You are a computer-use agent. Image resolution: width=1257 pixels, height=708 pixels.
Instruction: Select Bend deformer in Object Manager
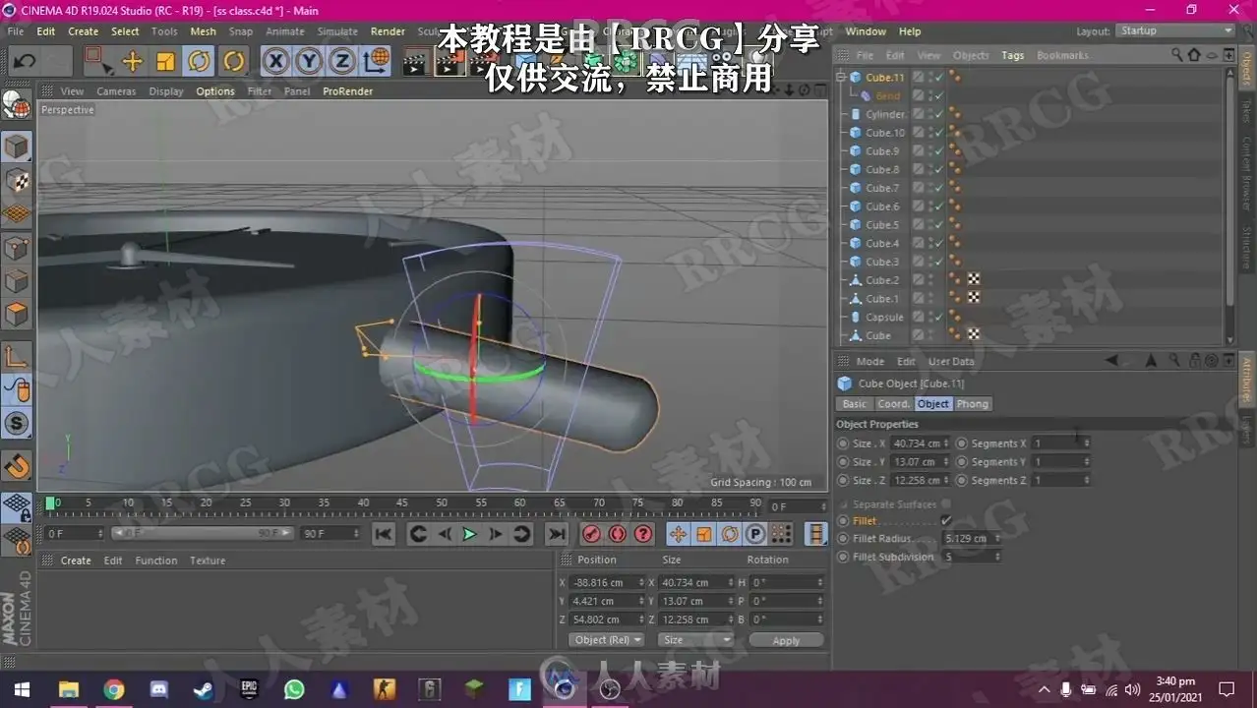click(887, 96)
